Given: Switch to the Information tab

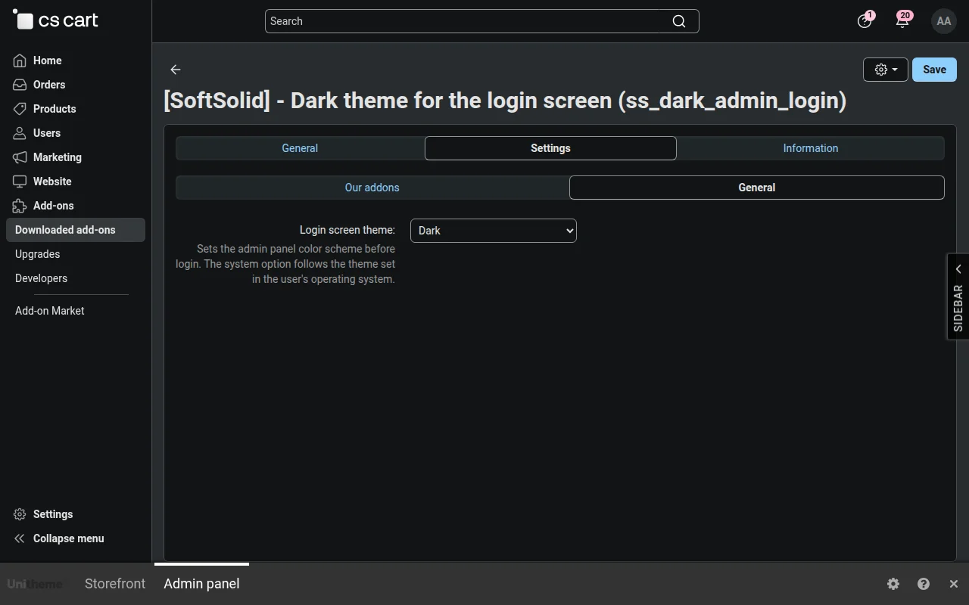Looking at the screenshot, I should 811,148.
